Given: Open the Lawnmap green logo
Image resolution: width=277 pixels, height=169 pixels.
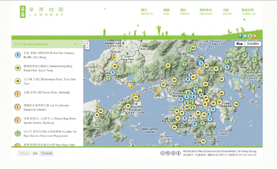Looking at the screenshot, I should tap(42, 12).
